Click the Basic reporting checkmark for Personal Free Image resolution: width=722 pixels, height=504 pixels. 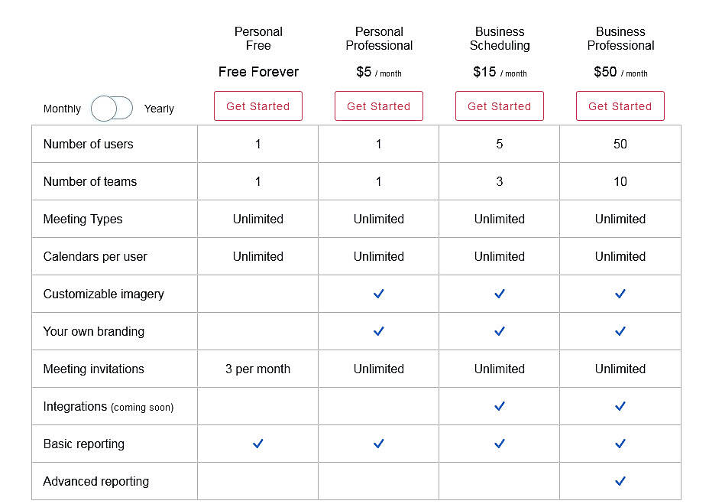coord(257,444)
